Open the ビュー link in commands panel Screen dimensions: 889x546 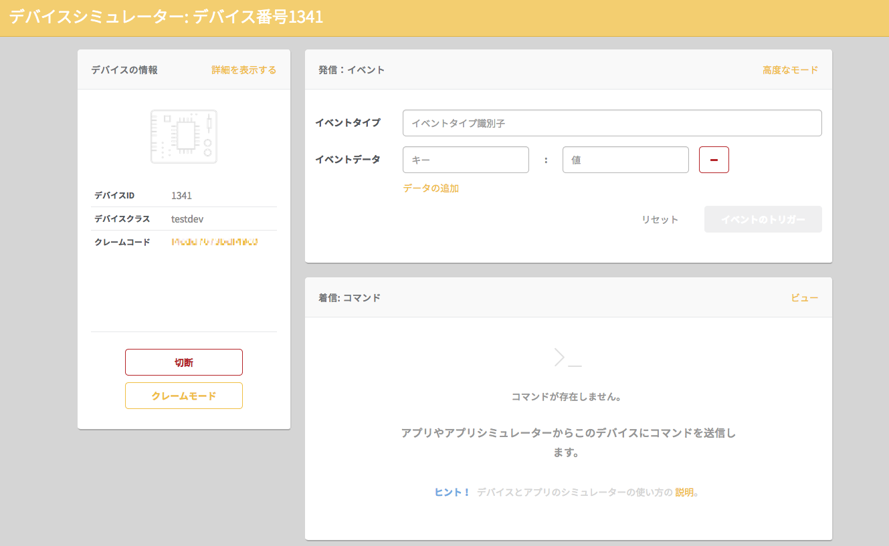[805, 297]
